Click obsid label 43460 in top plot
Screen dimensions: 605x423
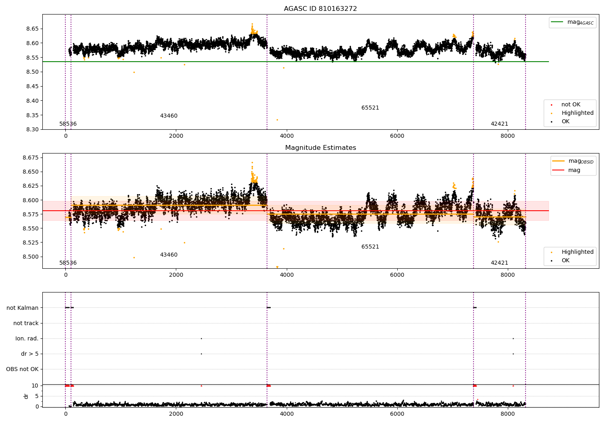click(169, 116)
